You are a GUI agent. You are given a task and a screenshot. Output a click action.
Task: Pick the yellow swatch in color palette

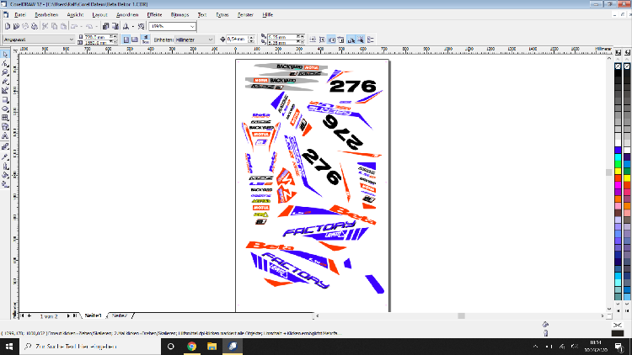coord(618,171)
